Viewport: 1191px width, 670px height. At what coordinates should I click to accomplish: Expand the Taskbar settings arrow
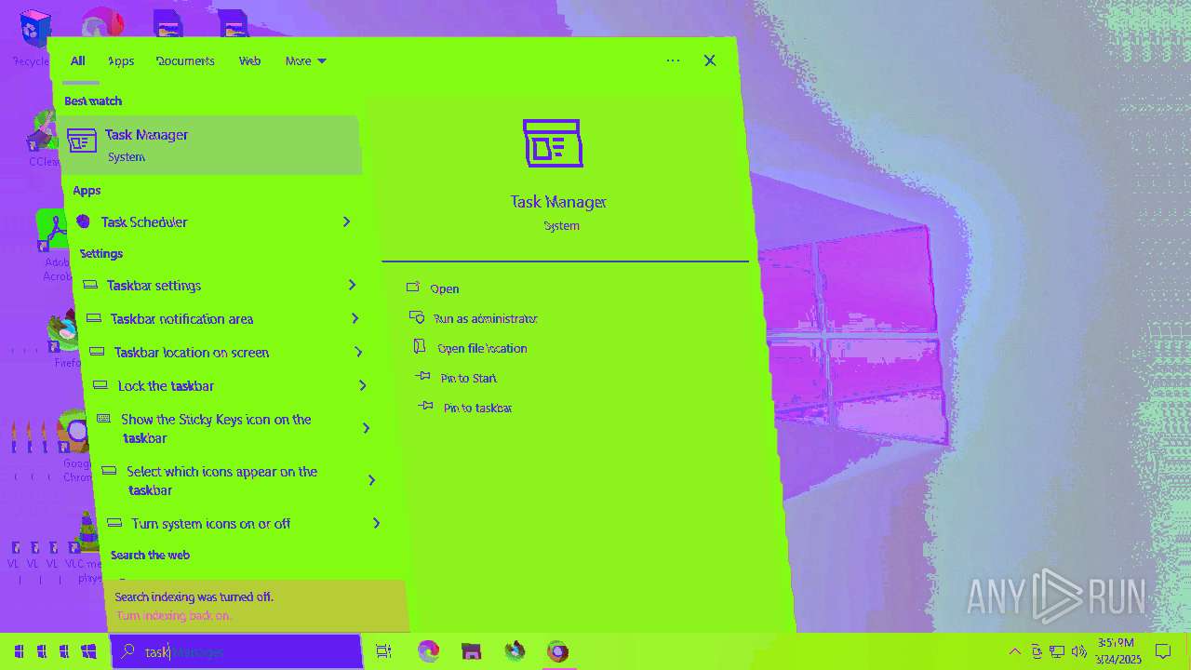[x=352, y=285]
